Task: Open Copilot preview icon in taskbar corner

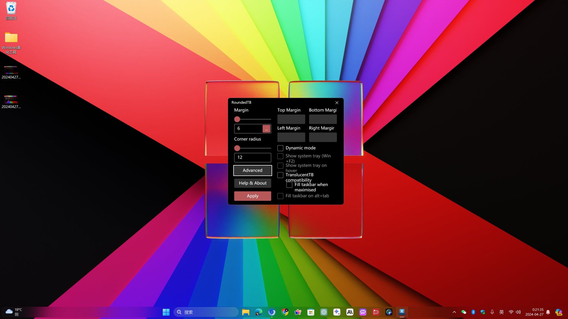Action: pyautogui.click(x=559, y=312)
